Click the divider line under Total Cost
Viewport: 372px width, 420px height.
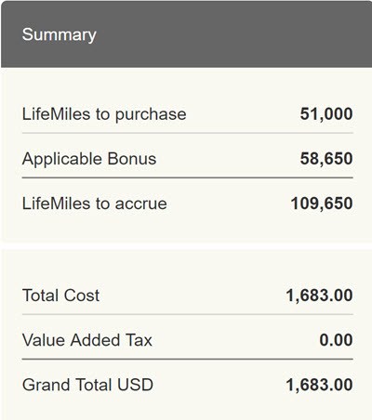(188, 314)
